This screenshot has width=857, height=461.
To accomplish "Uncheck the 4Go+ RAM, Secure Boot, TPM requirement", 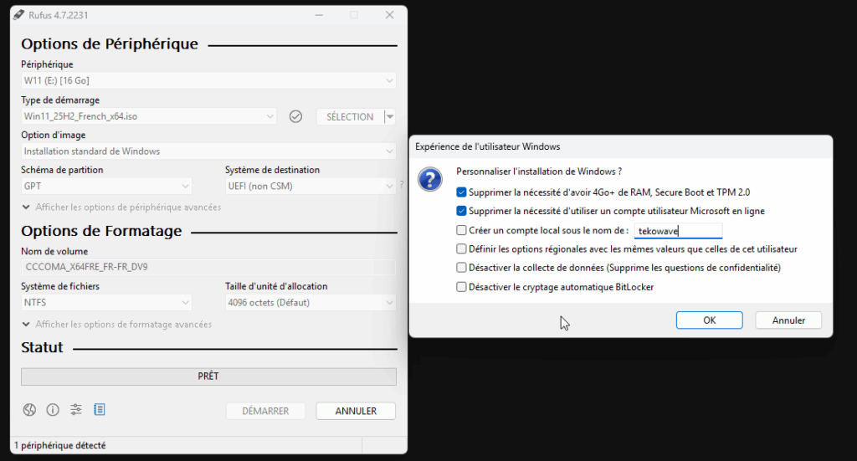I will tap(462, 192).
